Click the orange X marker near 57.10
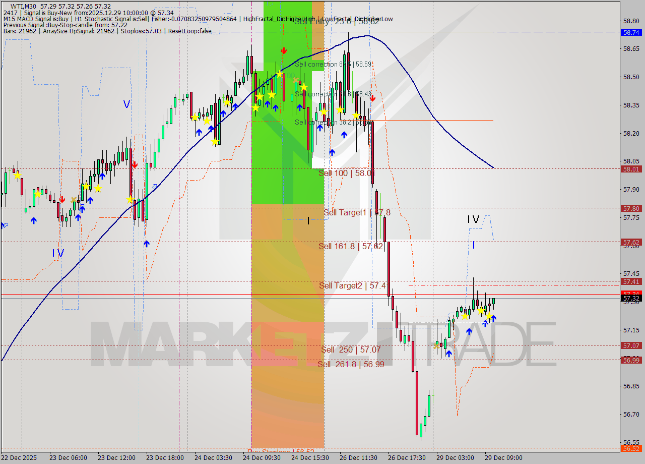 pos(436,345)
